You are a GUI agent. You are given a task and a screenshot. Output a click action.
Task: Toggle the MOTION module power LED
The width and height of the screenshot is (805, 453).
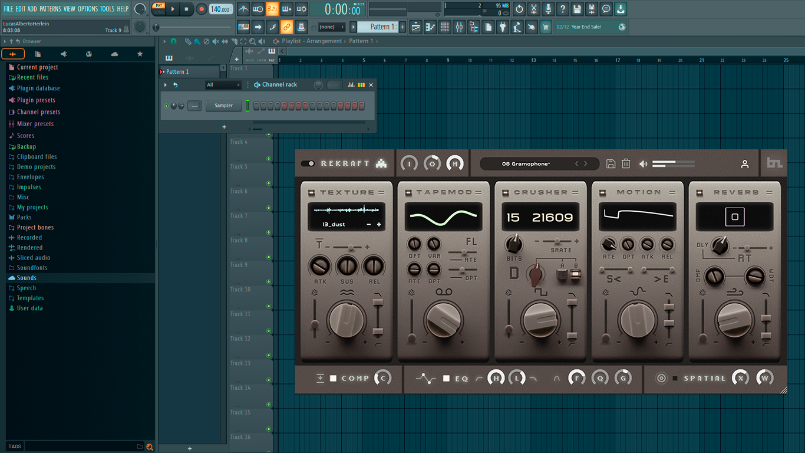coord(602,192)
